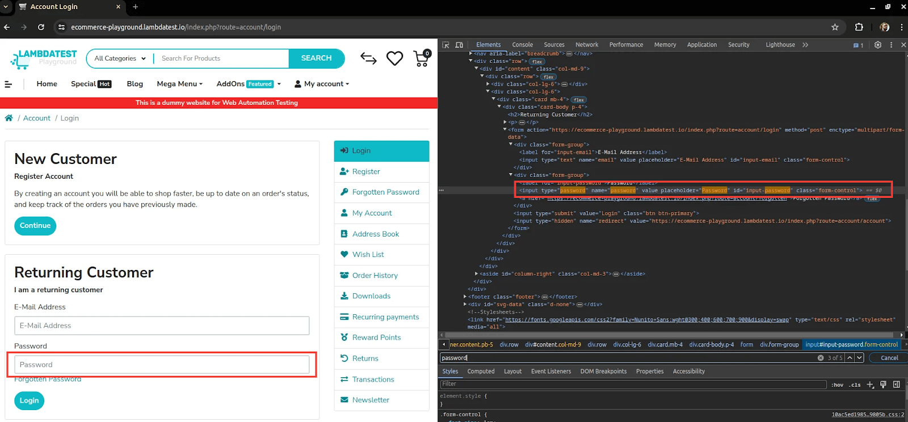Expand the footer element node
Image resolution: width=908 pixels, height=422 pixels.
[465, 297]
